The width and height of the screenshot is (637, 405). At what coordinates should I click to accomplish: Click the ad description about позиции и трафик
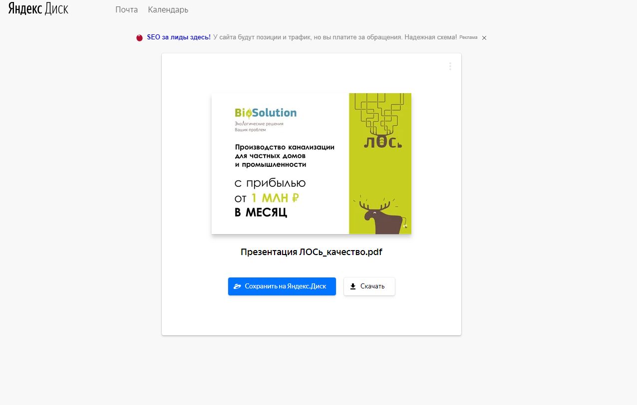point(335,37)
